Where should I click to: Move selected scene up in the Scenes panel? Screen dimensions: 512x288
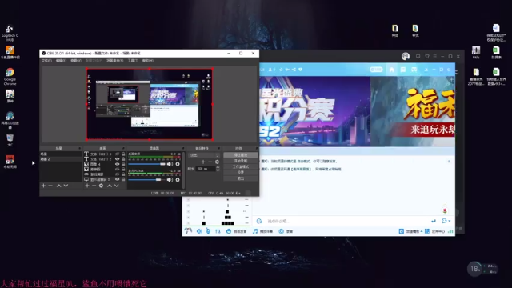coord(58,186)
